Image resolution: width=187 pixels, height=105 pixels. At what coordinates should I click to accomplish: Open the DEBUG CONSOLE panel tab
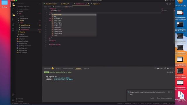[68, 68]
